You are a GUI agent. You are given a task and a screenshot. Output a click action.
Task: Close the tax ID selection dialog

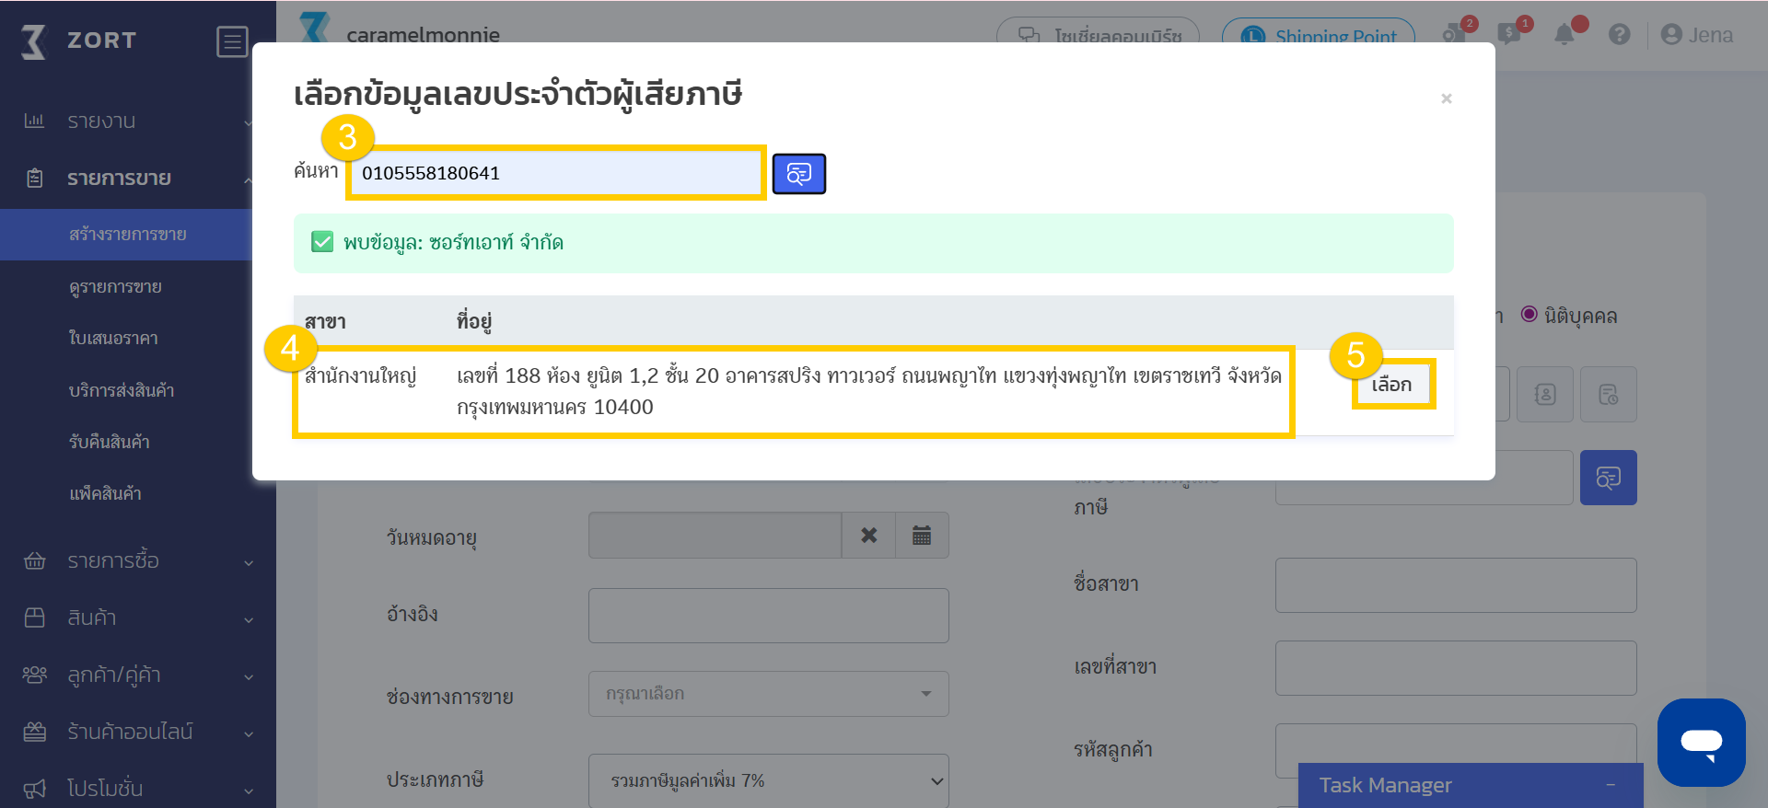(x=1446, y=98)
